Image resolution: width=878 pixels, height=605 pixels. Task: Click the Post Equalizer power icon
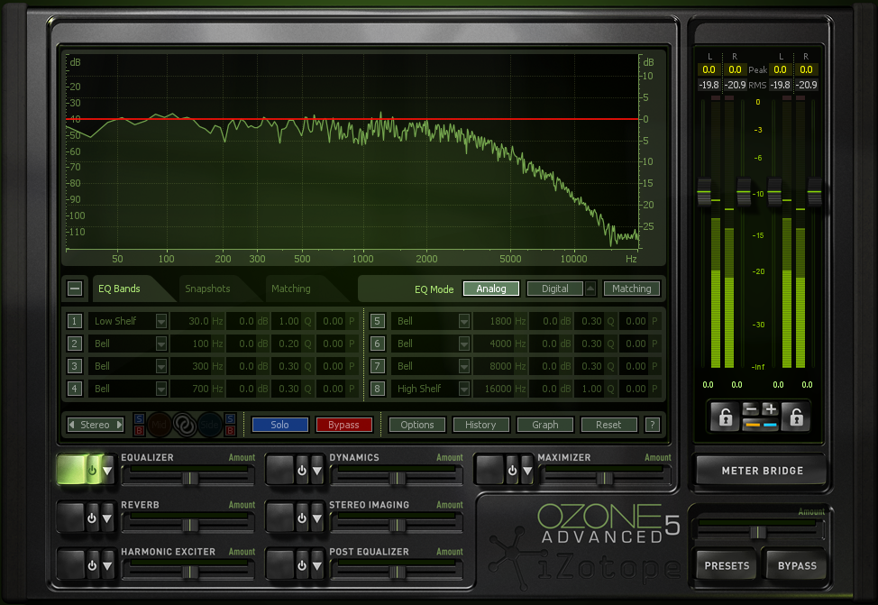[x=302, y=566]
